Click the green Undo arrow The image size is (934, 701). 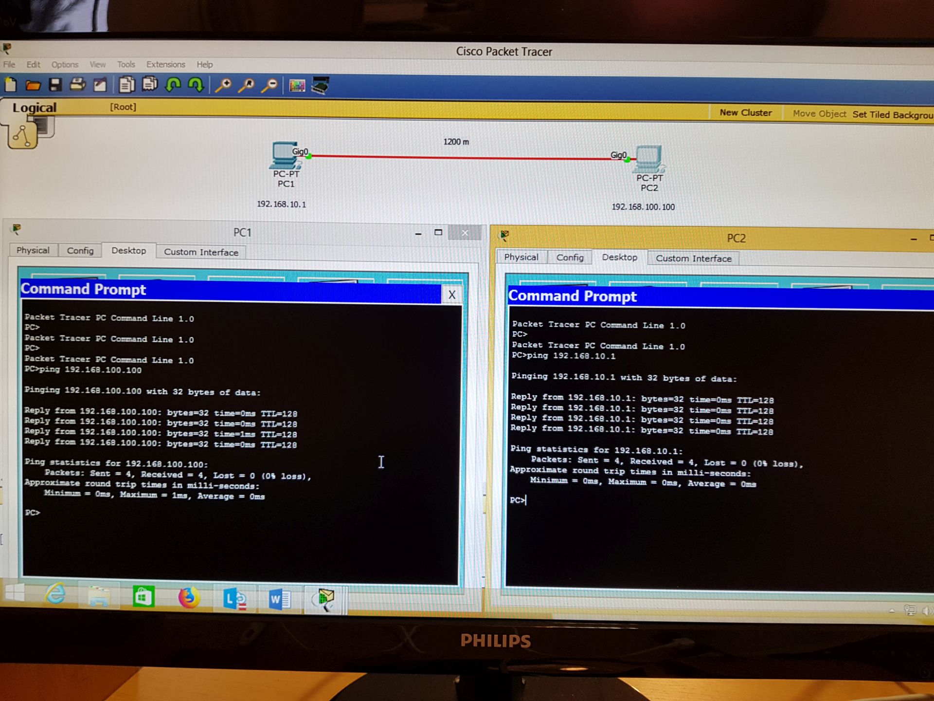(173, 85)
